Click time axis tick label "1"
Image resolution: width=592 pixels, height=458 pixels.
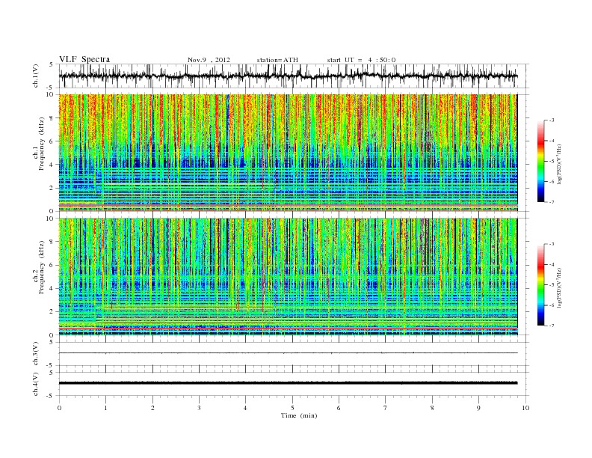point(105,408)
